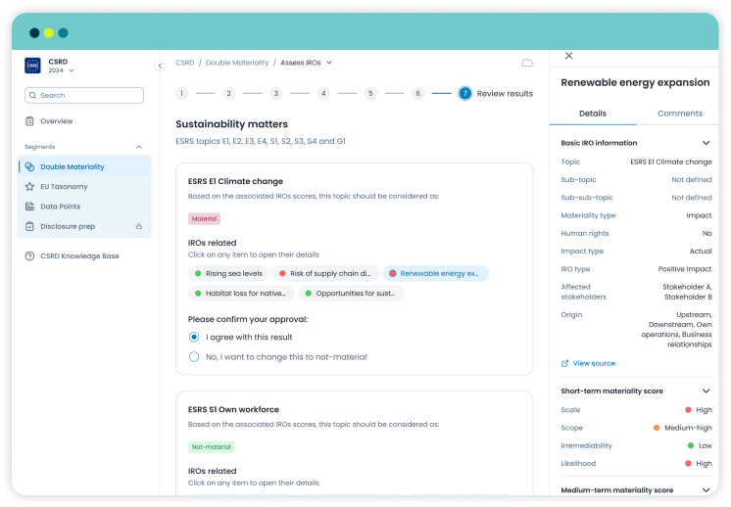This screenshot has height=507, width=731.
Task: Open the Habitat loss for native IRO chip
Action: 241,294
